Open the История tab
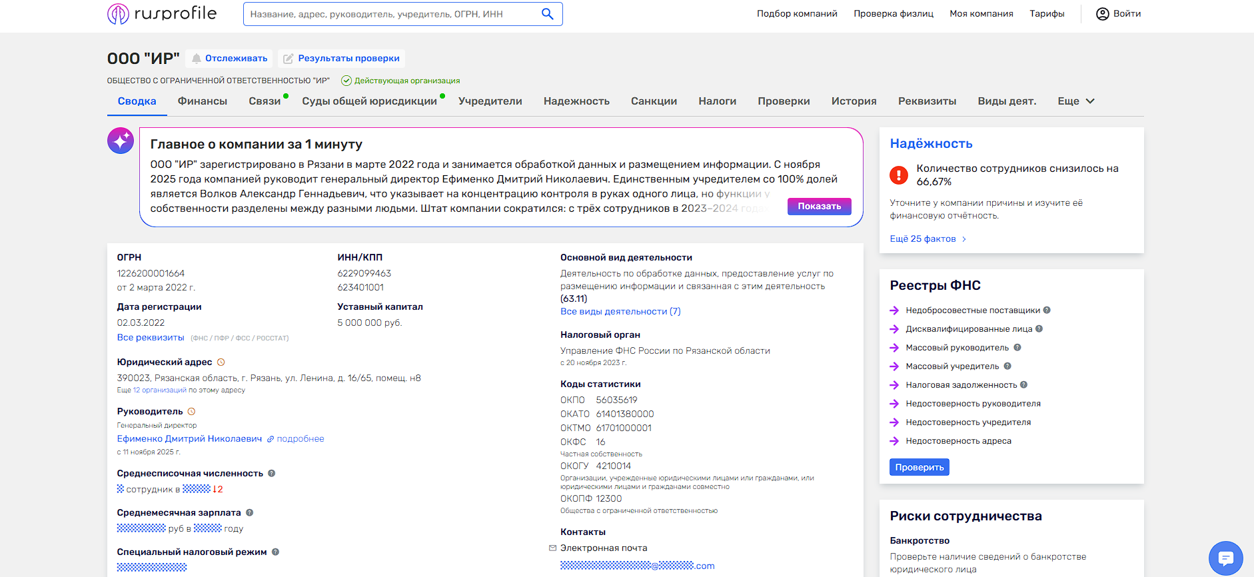Screen dimensions: 1254x577 click(x=854, y=101)
